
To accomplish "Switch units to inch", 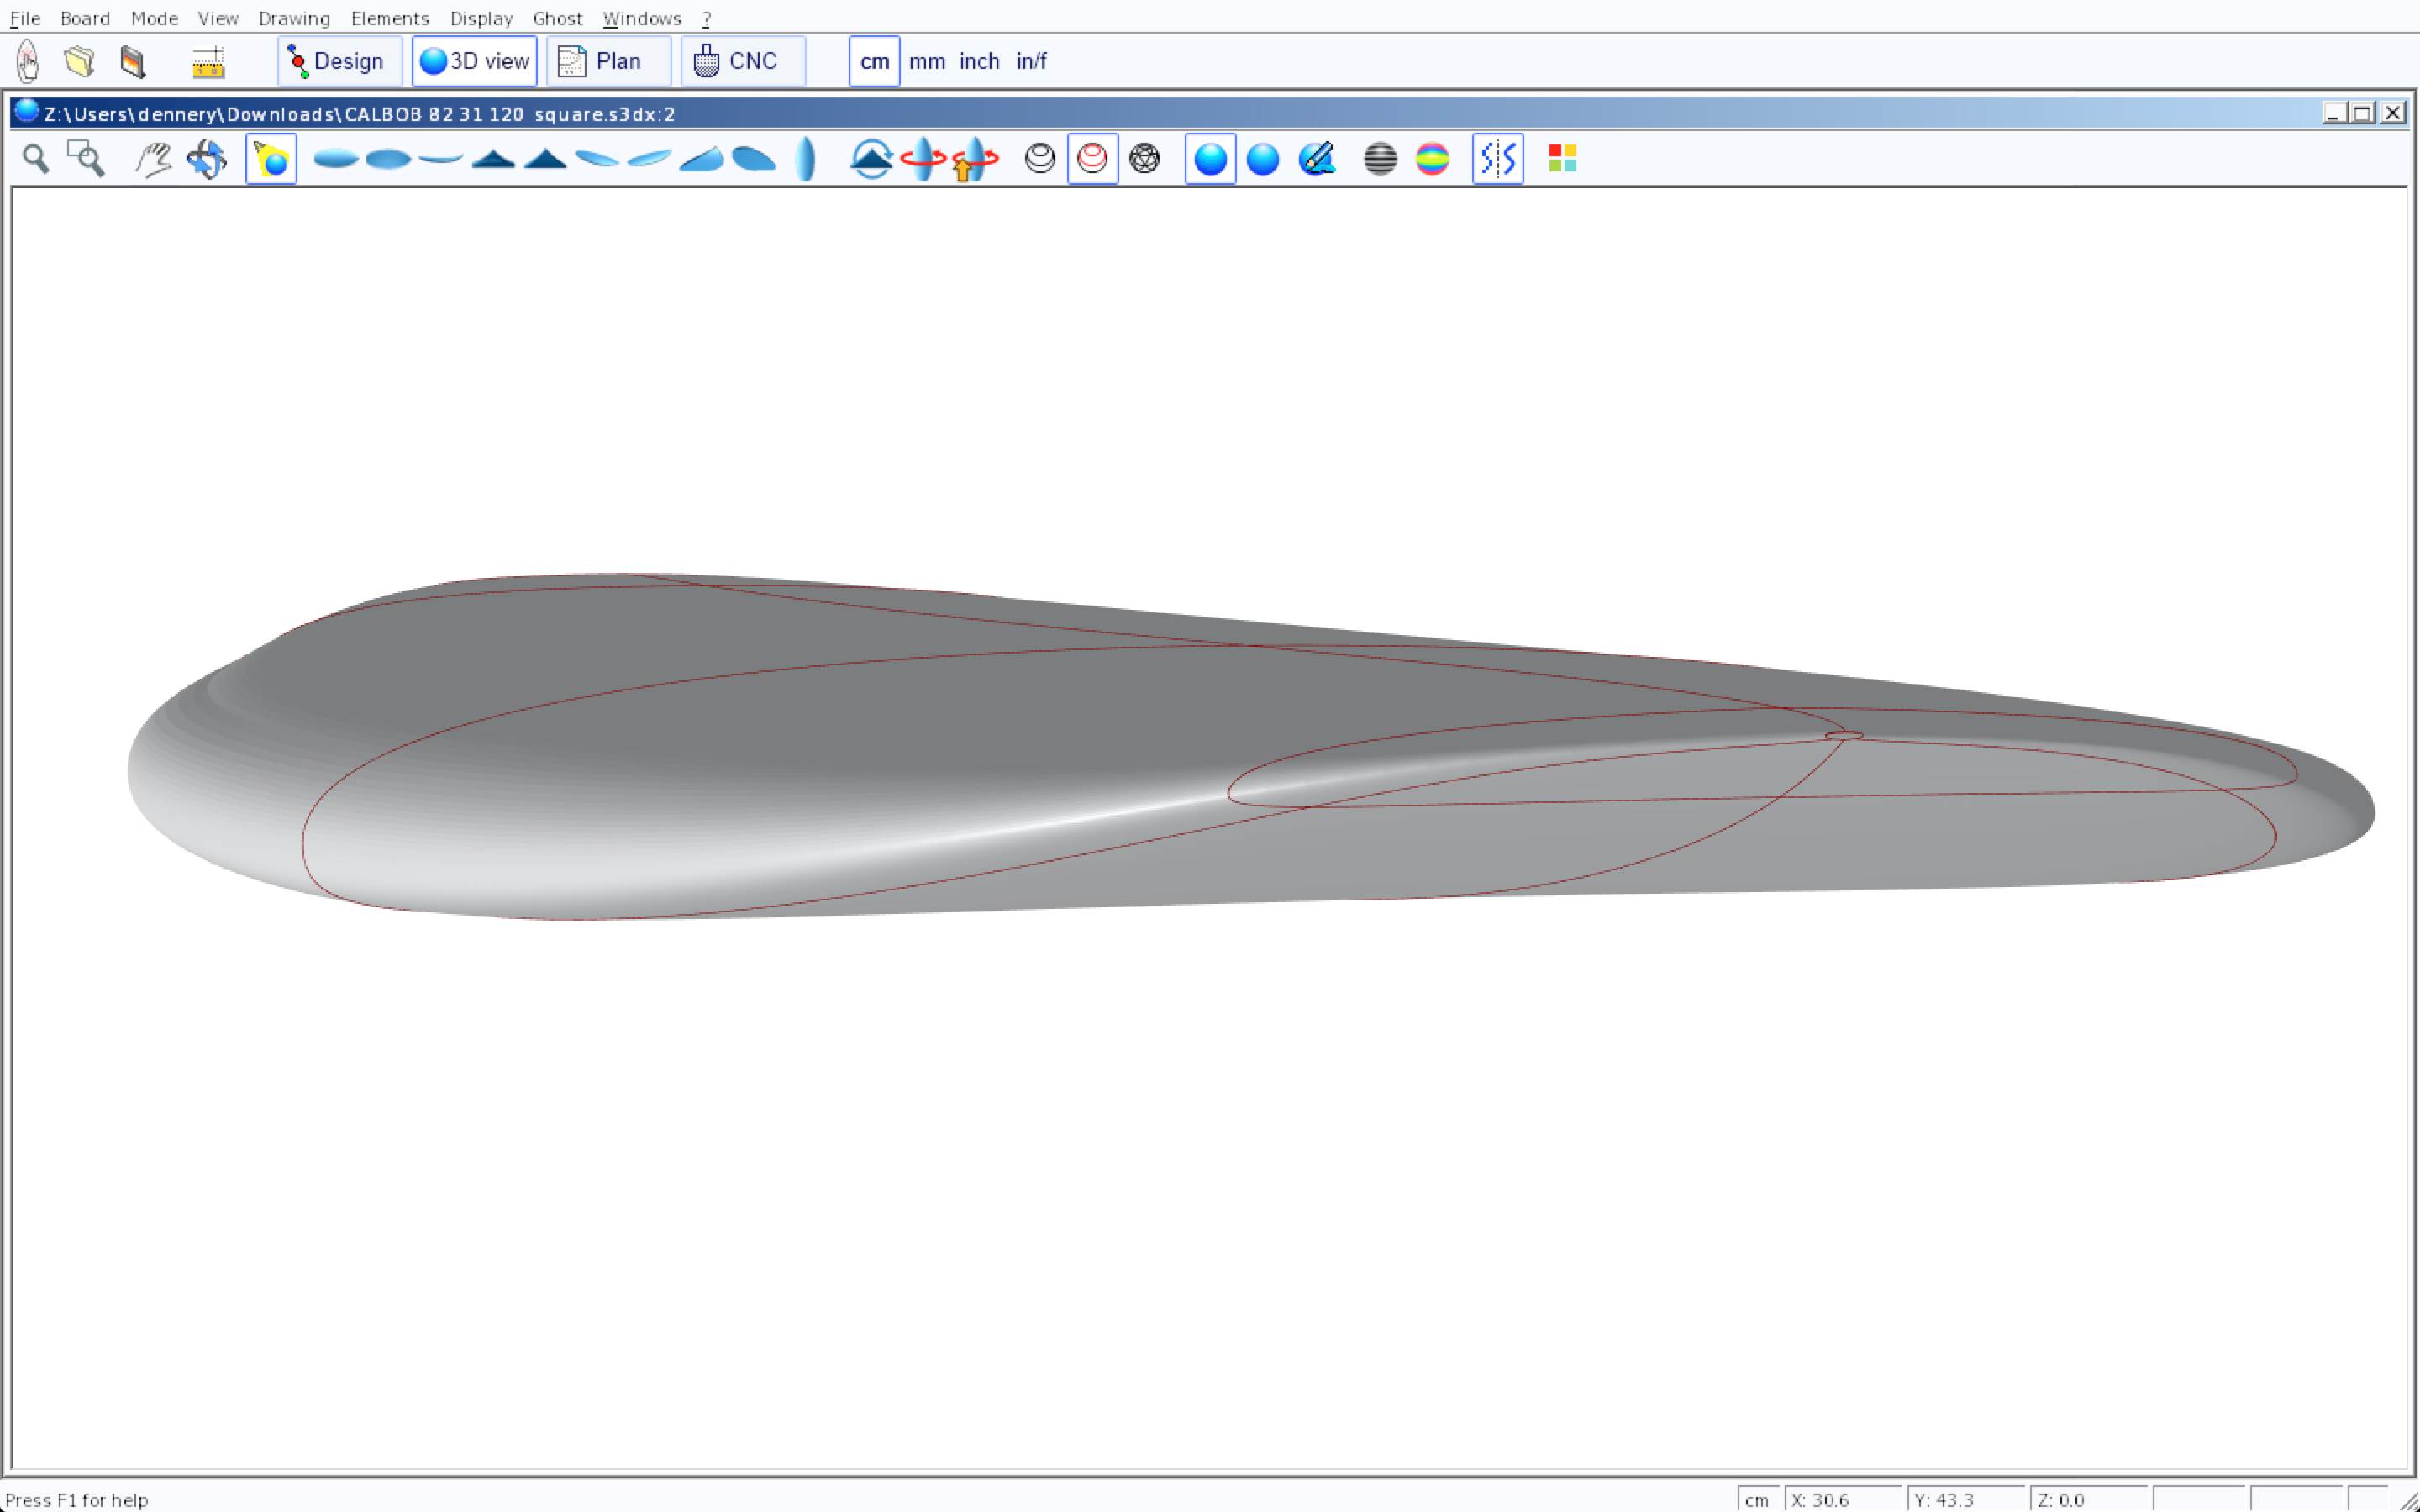I will pyautogui.click(x=979, y=62).
